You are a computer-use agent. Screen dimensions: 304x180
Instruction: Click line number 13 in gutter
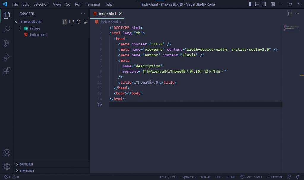tap(99, 94)
